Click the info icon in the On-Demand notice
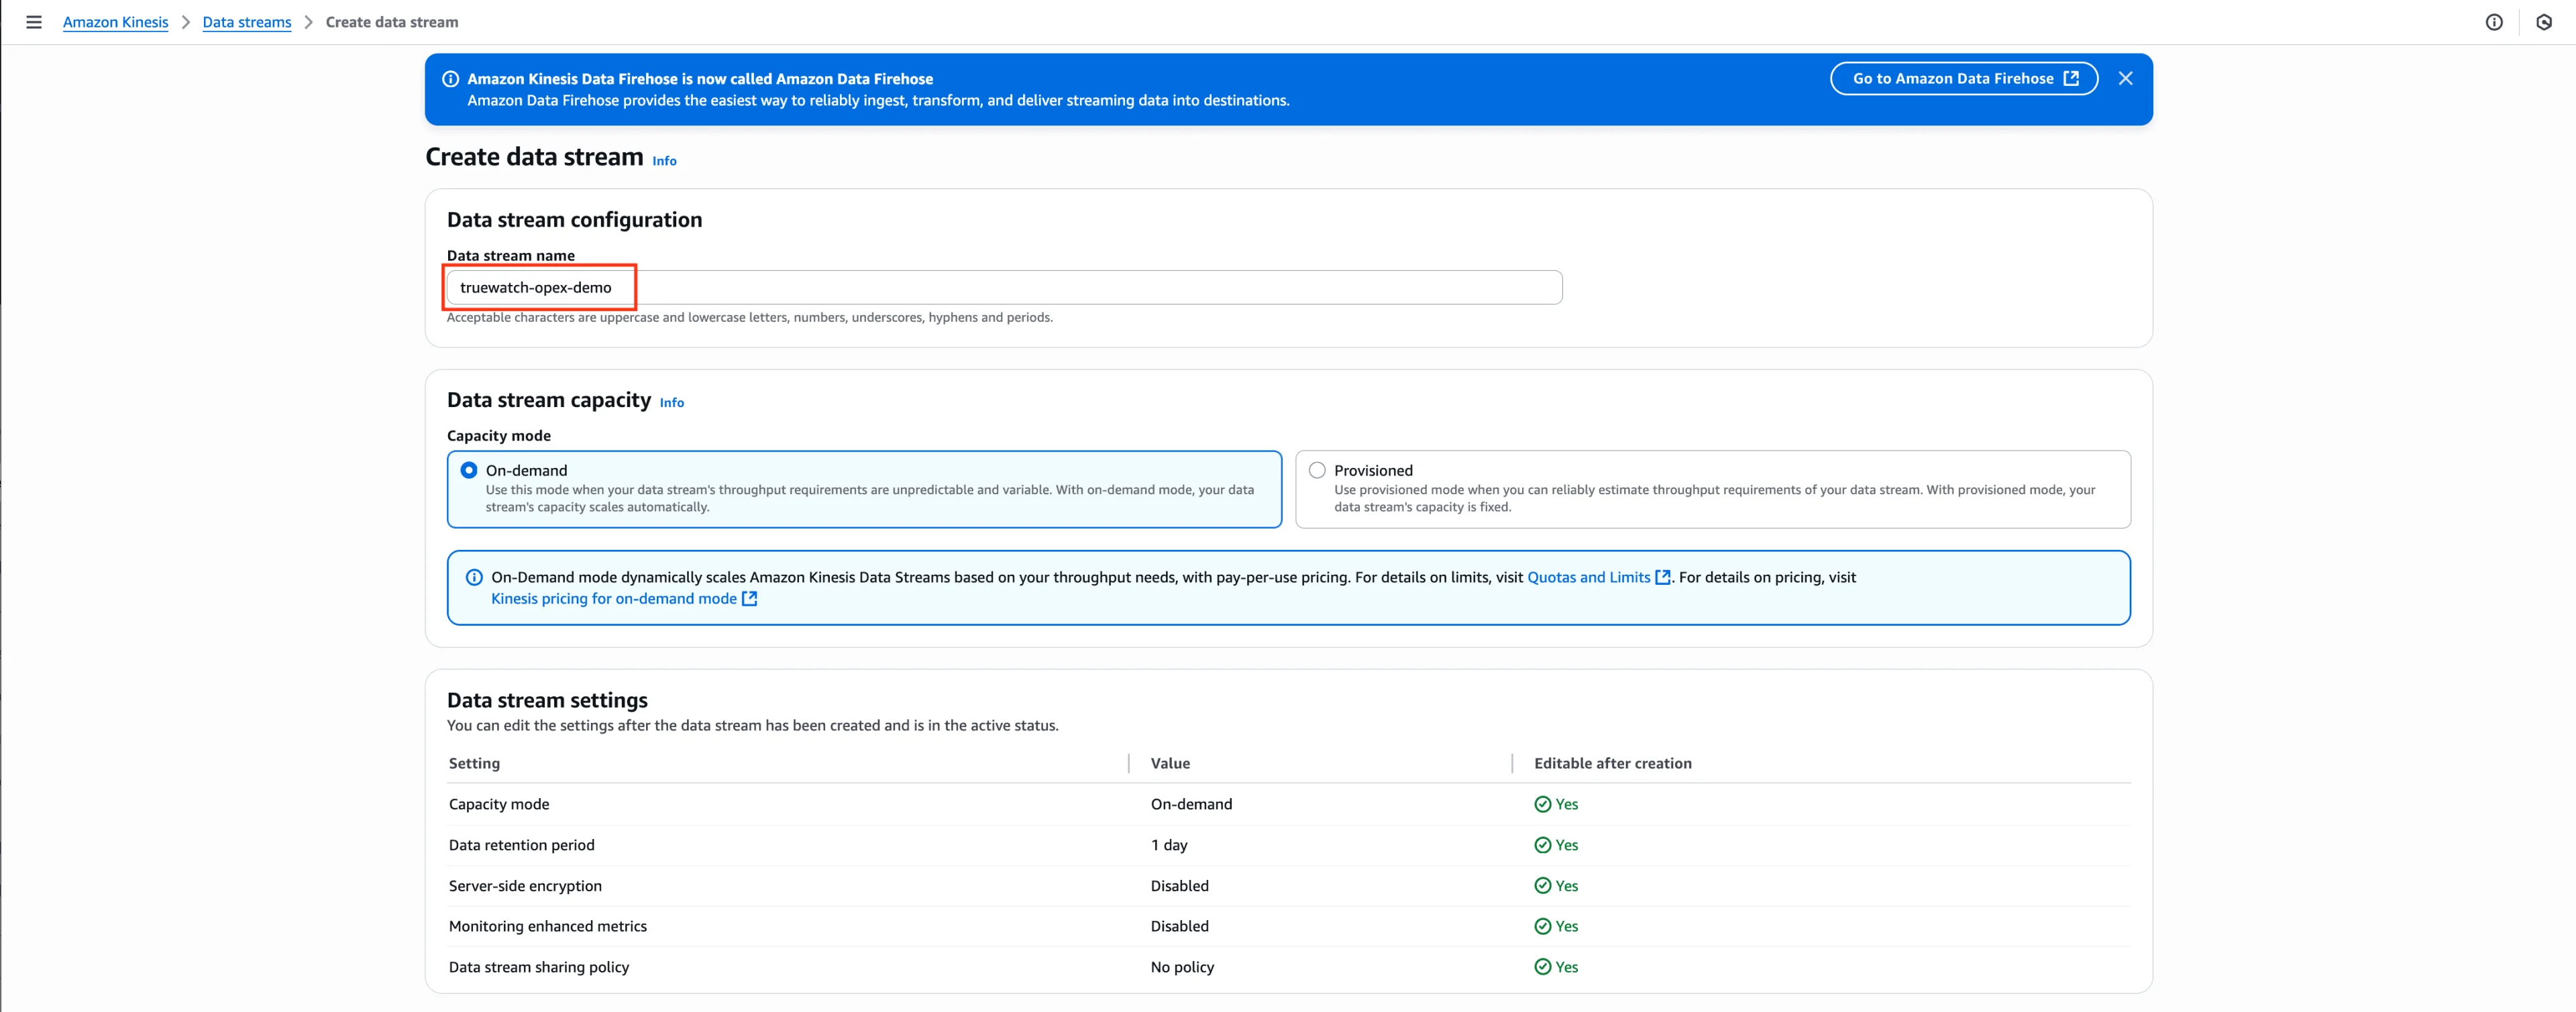2576x1012 pixels. [x=474, y=577]
